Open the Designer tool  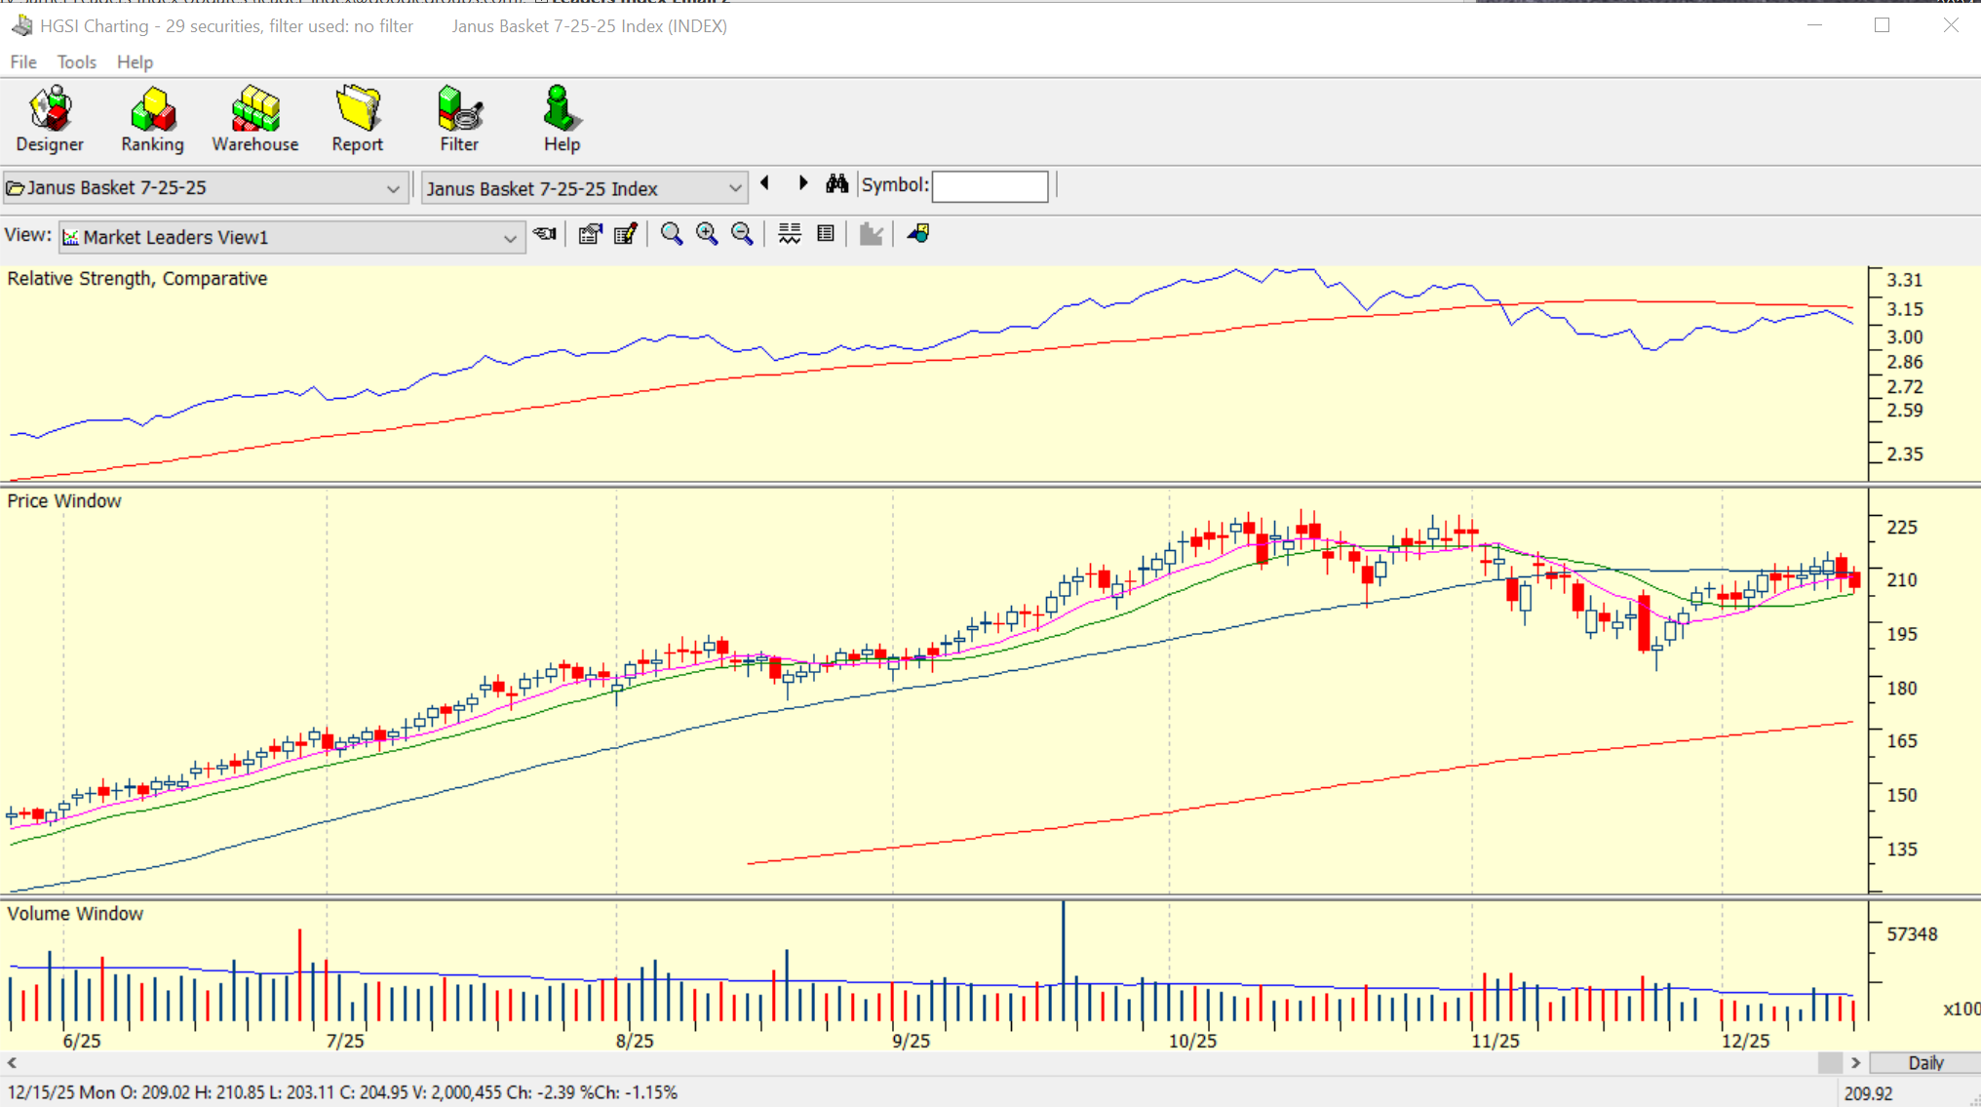50,119
